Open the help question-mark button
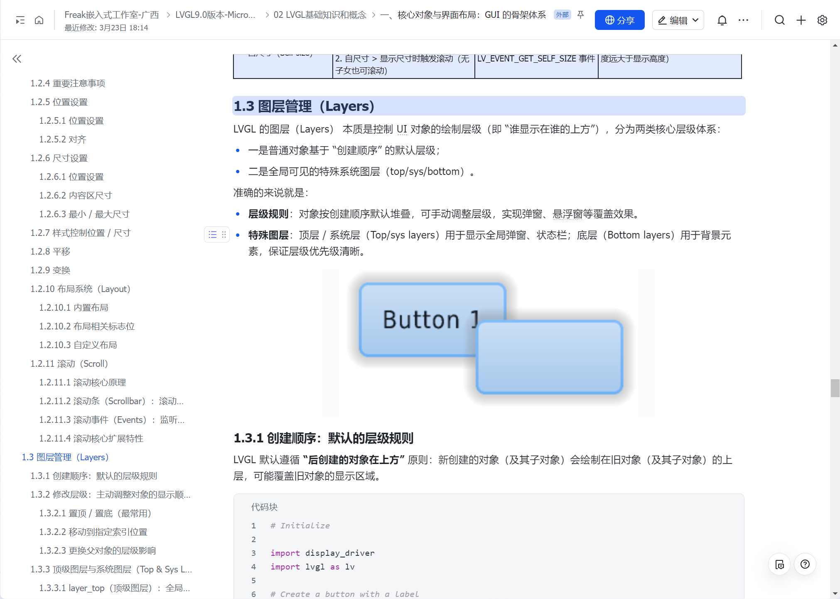 (805, 564)
